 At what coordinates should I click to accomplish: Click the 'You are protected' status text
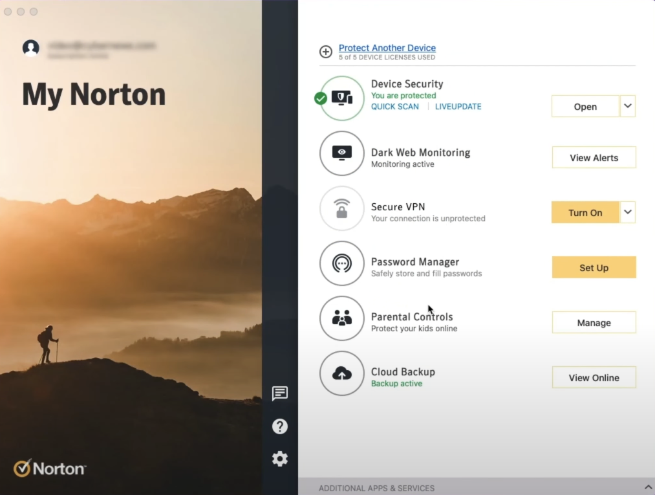403,96
